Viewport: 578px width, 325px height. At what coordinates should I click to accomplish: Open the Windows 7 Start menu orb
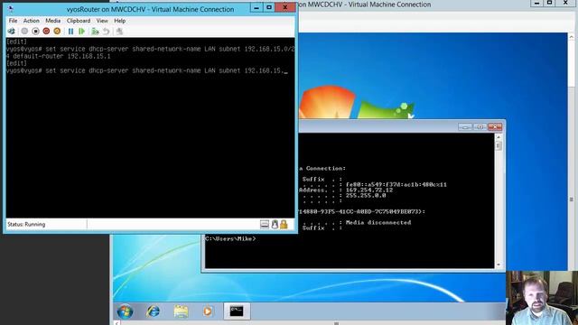[125, 311]
